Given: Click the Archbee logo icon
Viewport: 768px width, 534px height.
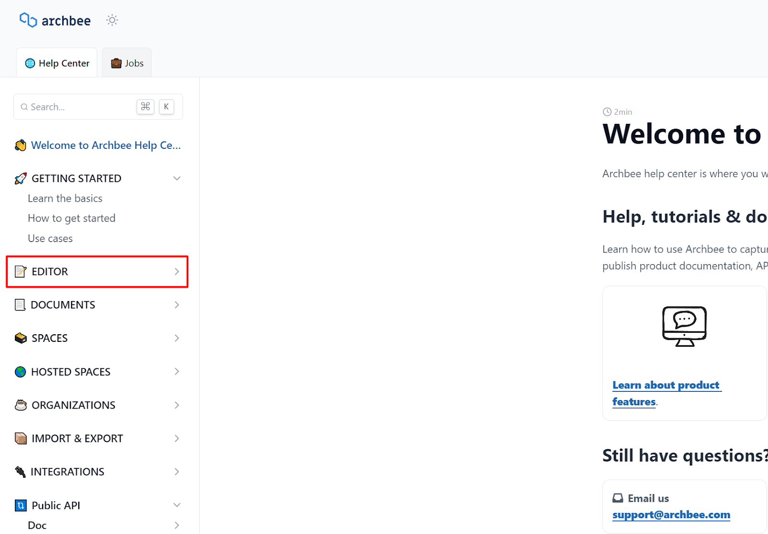Looking at the screenshot, I should [27, 20].
